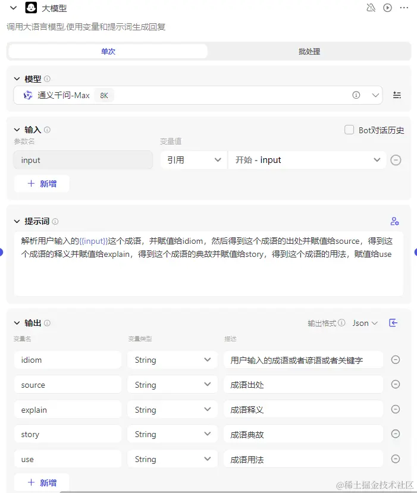Viewport: 417px width, 493px height.
Task: Remove the input parameter row
Action: (396, 160)
